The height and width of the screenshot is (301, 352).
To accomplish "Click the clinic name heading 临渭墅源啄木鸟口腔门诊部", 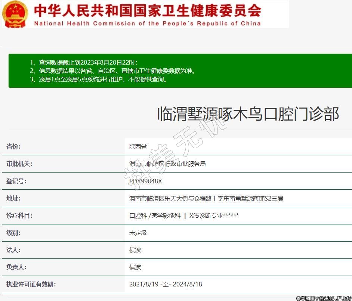I will [x=248, y=114].
